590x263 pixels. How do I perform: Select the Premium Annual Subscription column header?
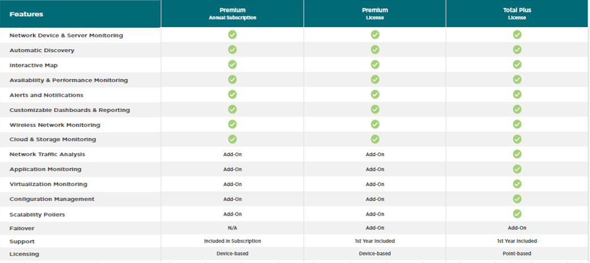coord(232,14)
